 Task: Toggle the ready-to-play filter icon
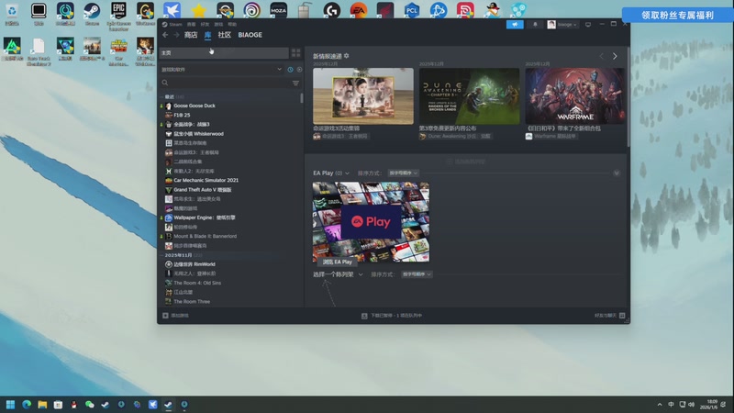click(300, 70)
